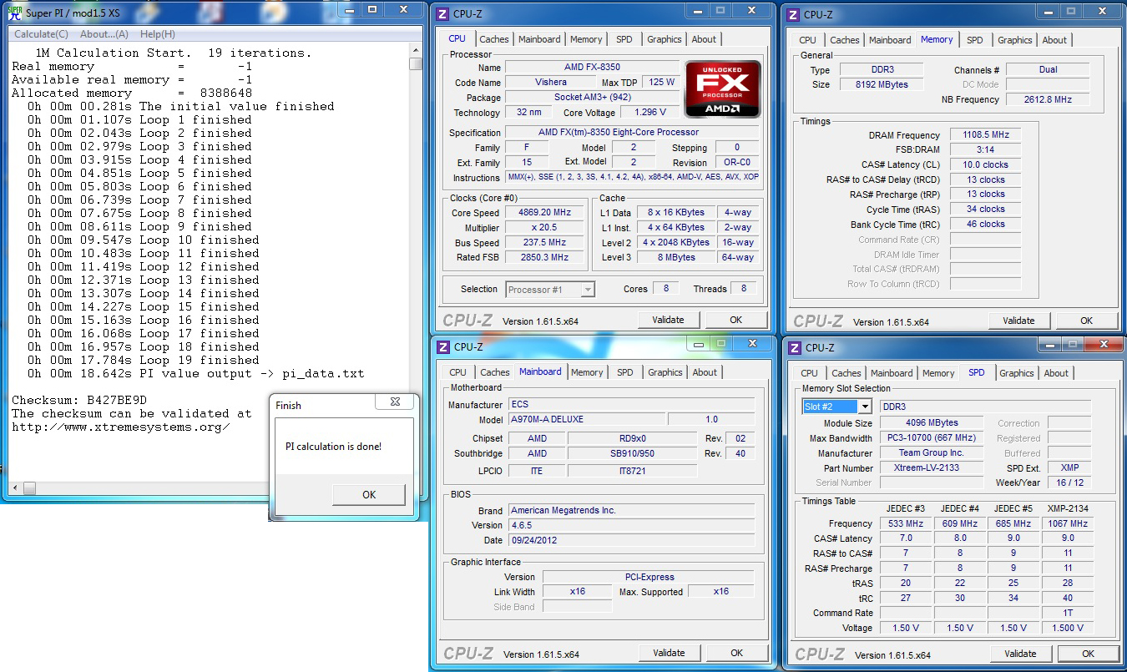The image size is (1127, 672).
Task: Open About tab in the CPU-Z SPD window
Action: 1056,373
